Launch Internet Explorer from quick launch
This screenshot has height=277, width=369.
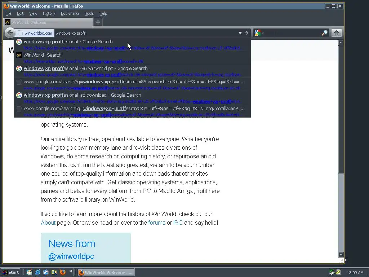(37, 272)
